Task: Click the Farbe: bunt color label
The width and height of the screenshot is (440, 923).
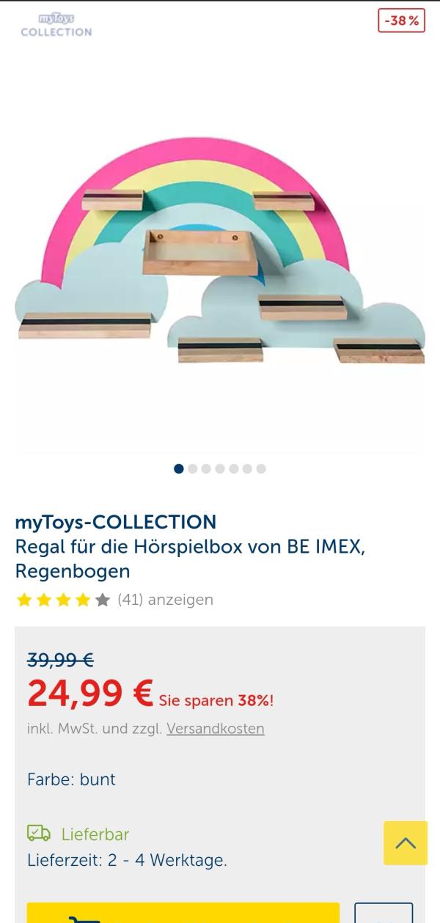Action: 71,779
